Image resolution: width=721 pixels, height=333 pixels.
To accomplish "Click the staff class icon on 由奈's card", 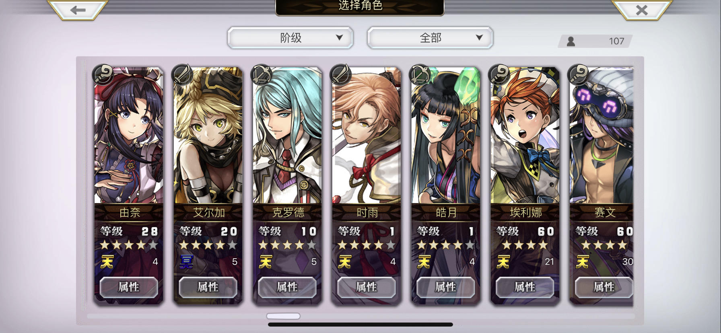I will (103, 74).
